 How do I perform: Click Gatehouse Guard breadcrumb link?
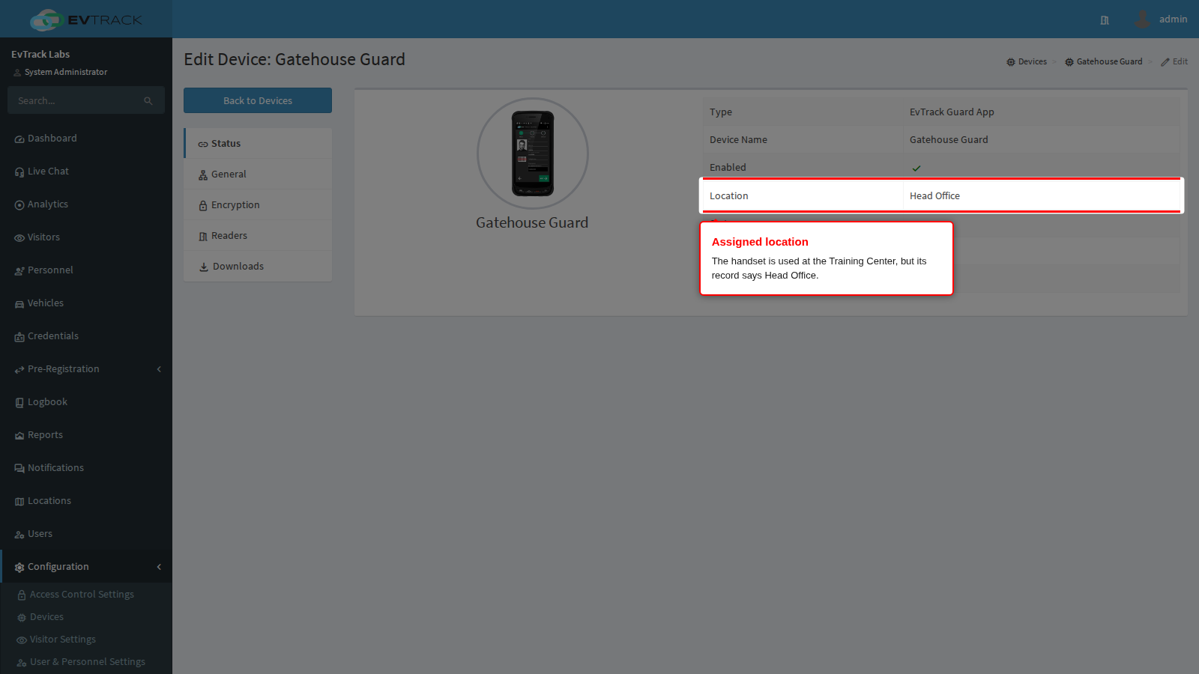tap(1104, 61)
